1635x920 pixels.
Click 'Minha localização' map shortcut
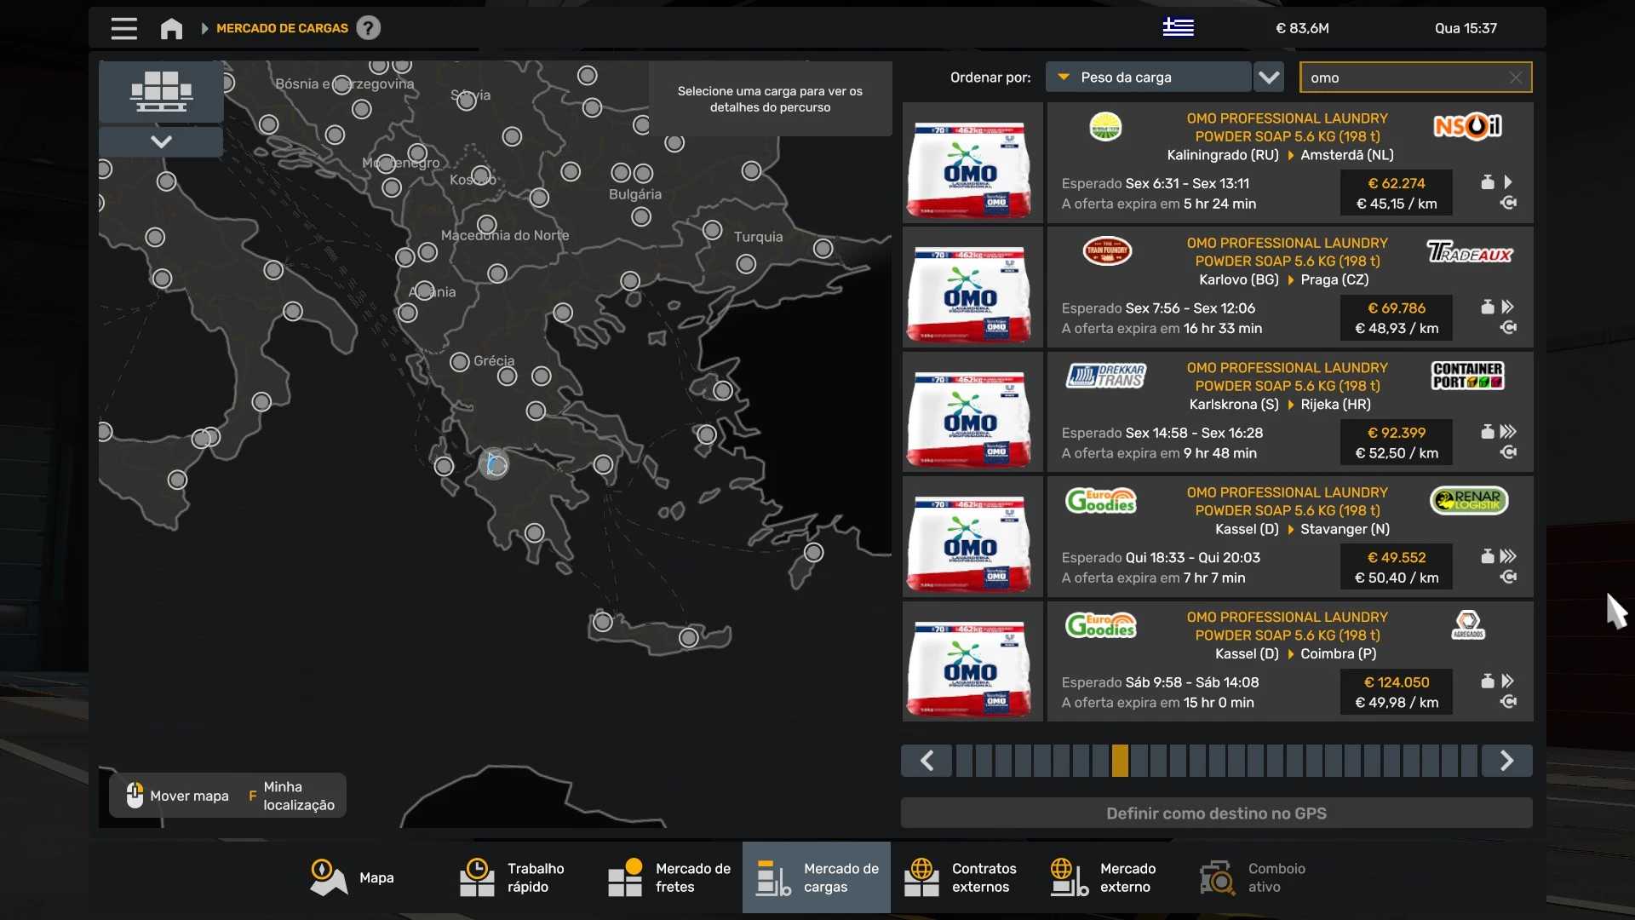tap(291, 796)
